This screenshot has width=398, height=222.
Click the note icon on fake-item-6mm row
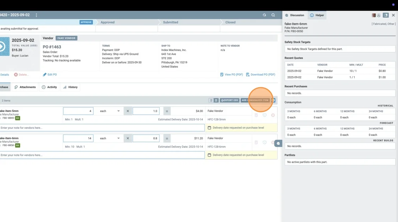(256, 143)
